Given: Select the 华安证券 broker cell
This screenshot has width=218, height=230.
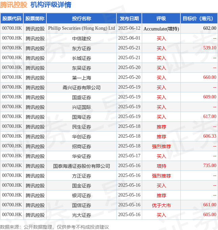Looking at the screenshot, I should click(82, 156).
